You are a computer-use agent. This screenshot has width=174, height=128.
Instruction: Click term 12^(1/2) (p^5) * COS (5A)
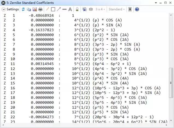point(101,107)
